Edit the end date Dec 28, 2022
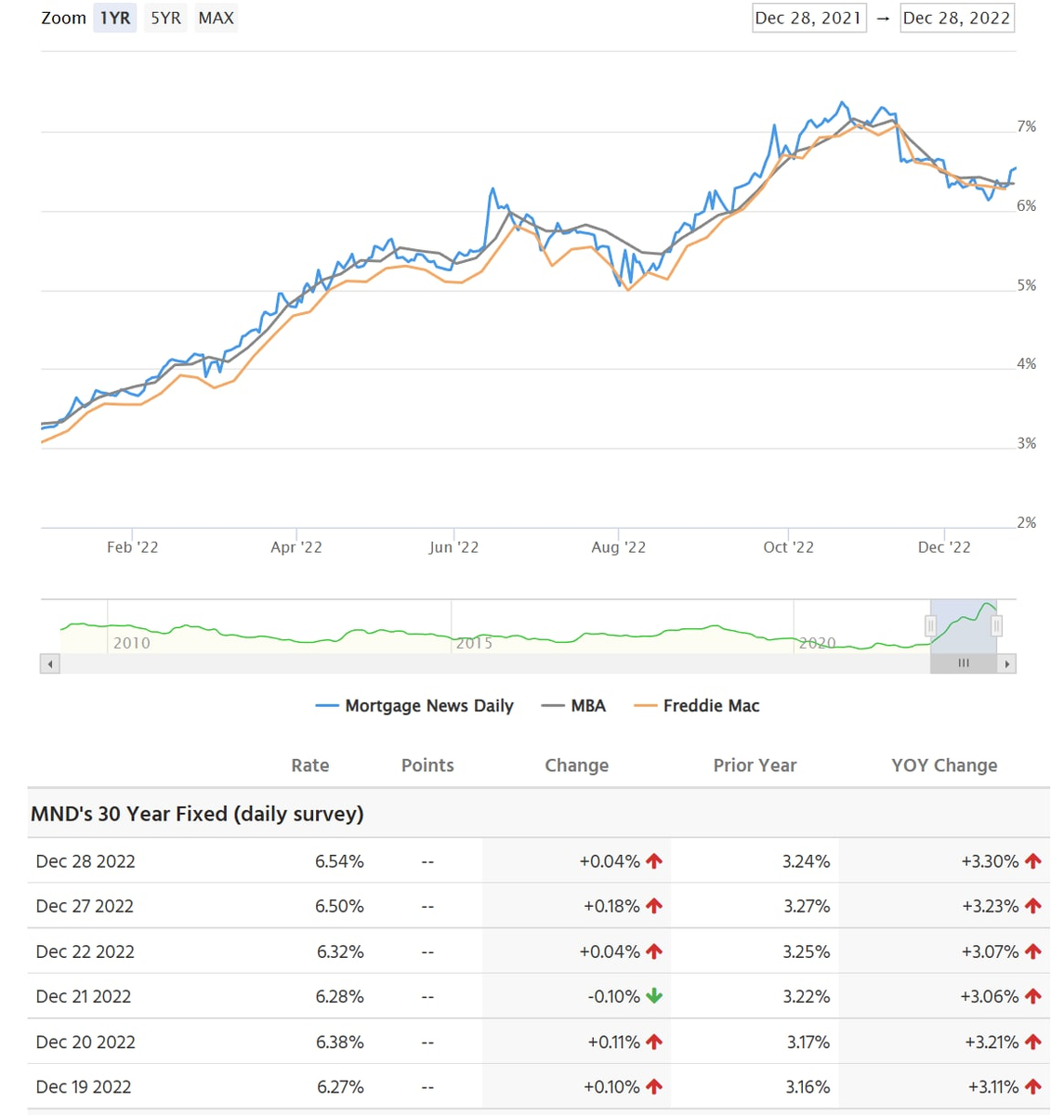 [956, 19]
